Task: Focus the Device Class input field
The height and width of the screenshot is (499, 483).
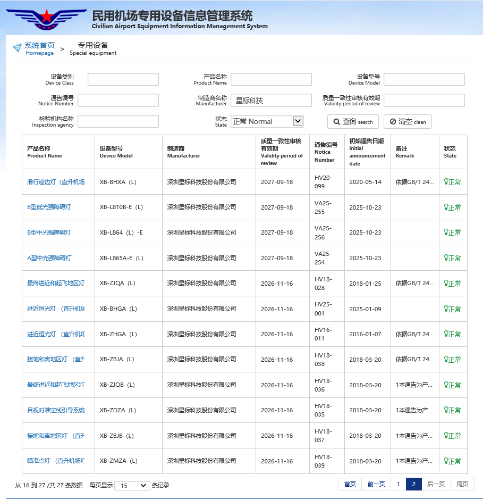Action: point(123,79)
